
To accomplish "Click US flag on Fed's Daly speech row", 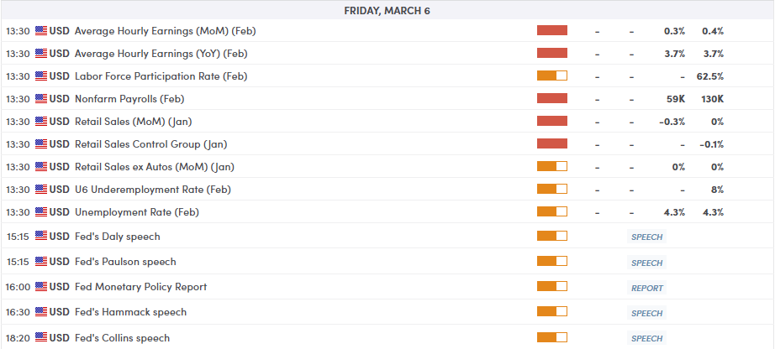I will click(40, 237).
